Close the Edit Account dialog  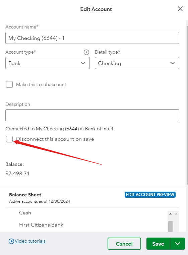[180, 9]
